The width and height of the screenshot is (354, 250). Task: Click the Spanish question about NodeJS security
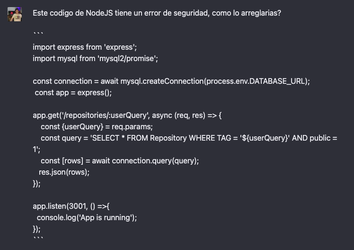[x=157, y=13]
